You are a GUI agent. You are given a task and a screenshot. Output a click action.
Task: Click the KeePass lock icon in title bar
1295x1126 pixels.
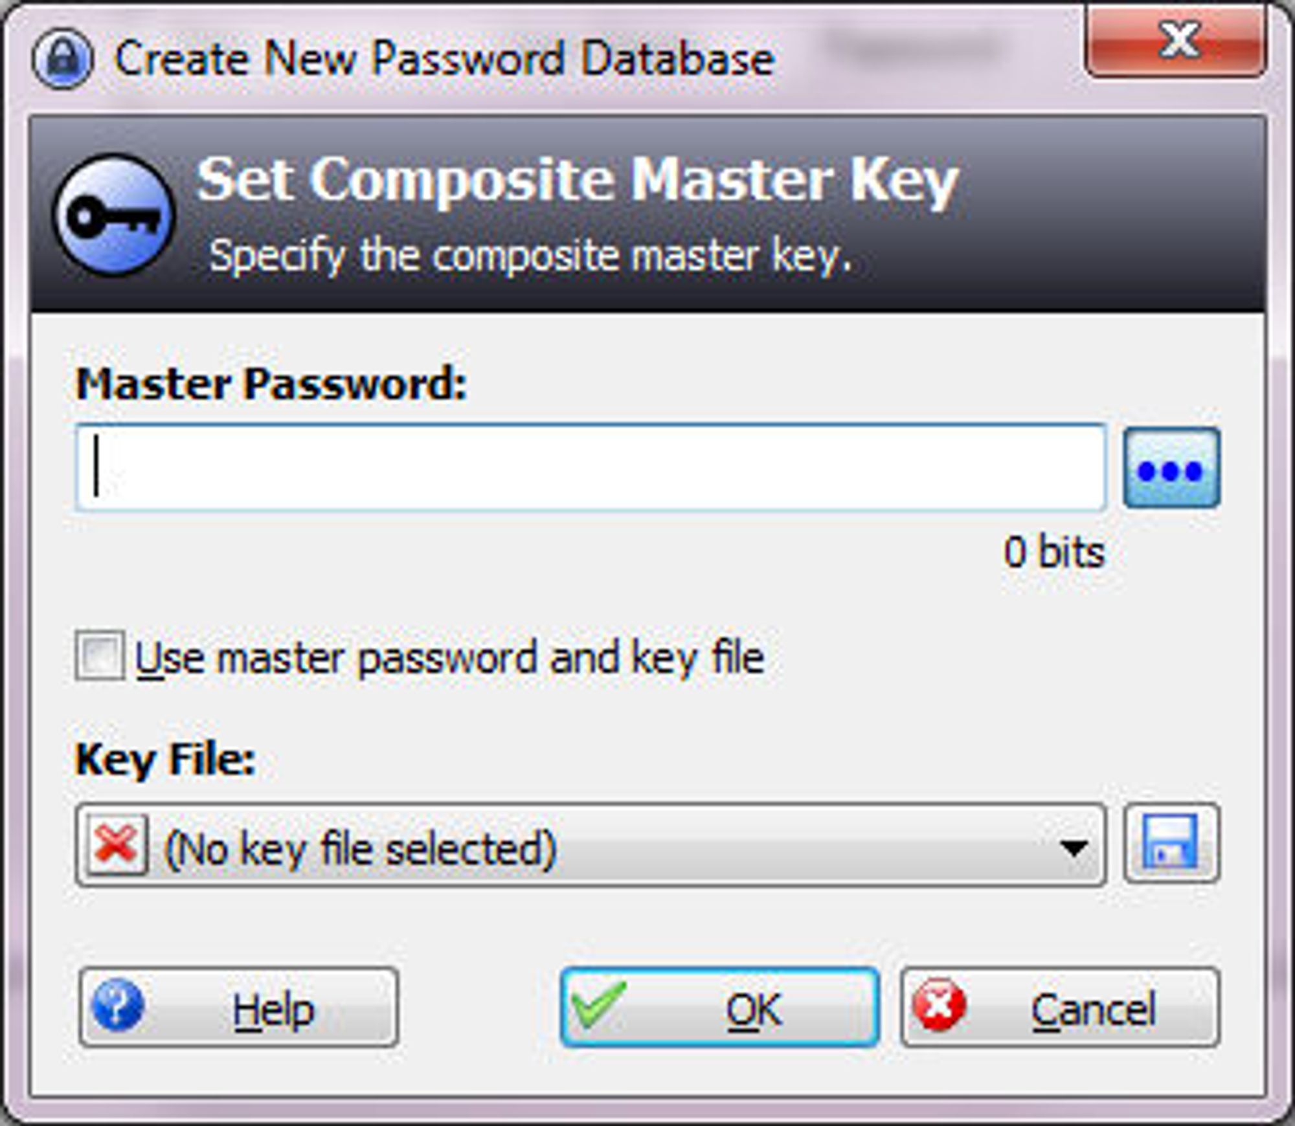click(63, 59)
